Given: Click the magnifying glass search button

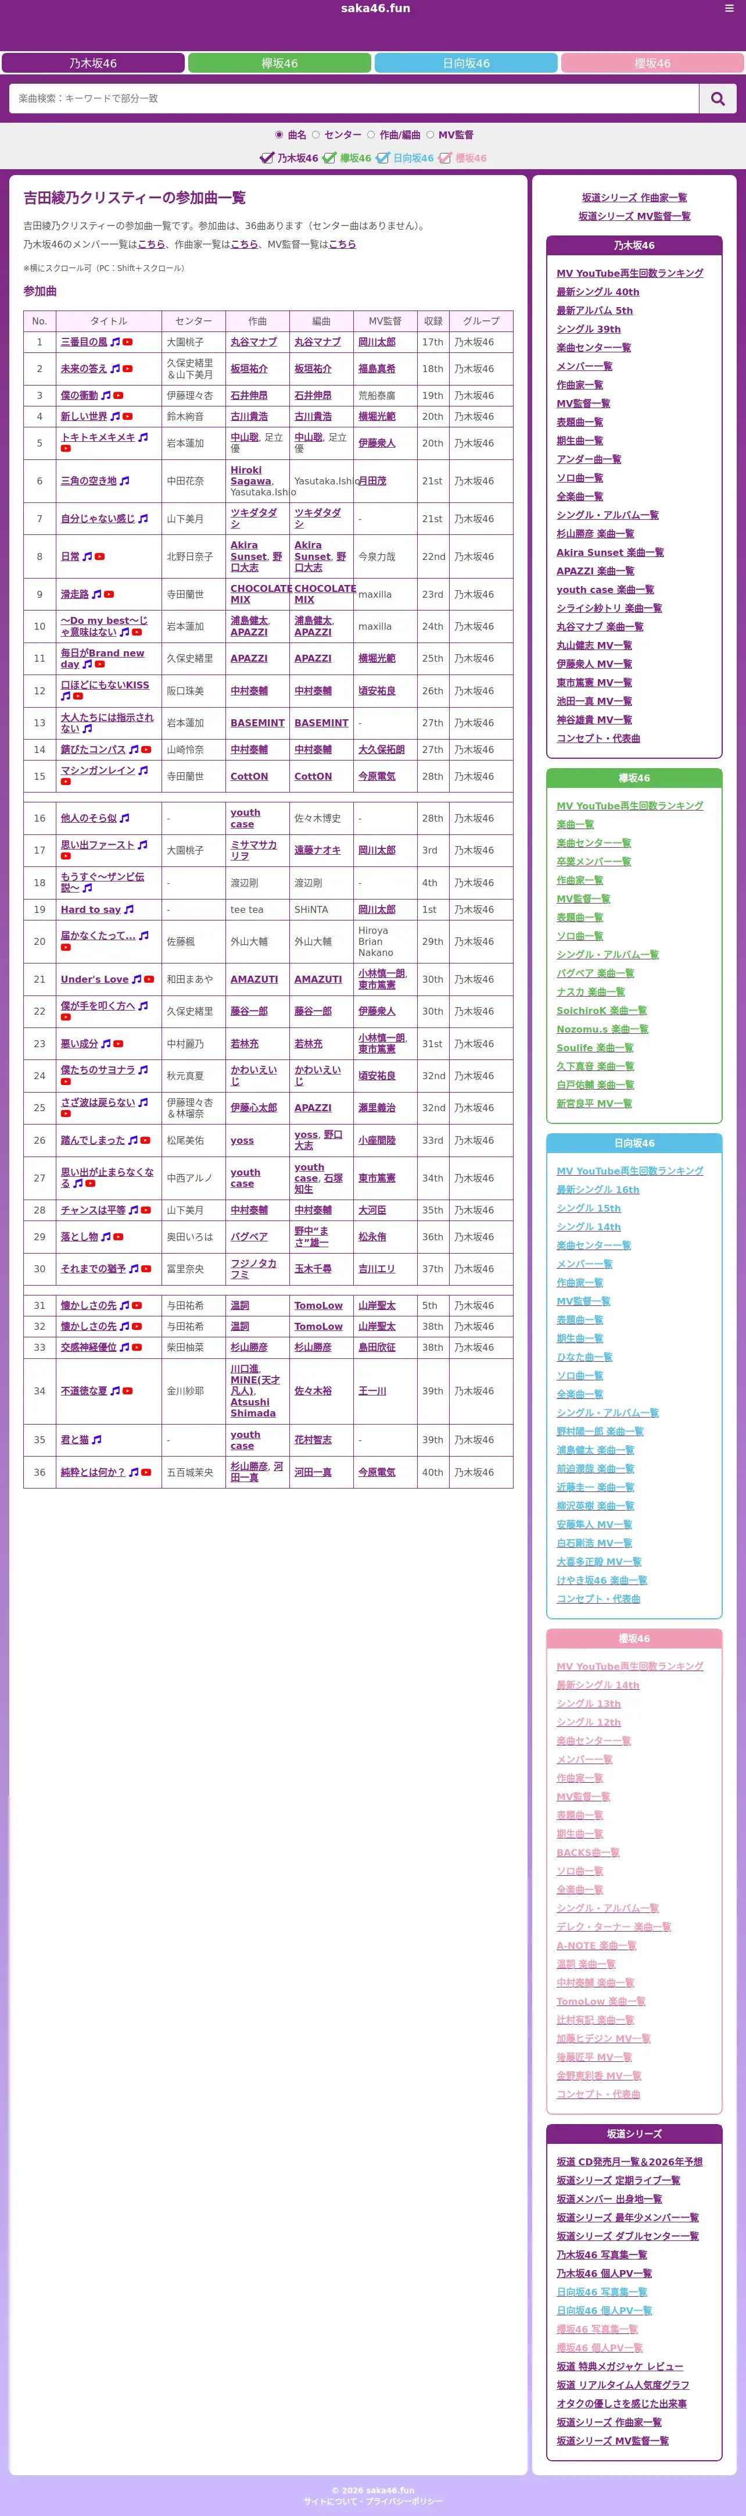Looking at the screenshot, I should [x=718, y=99].
